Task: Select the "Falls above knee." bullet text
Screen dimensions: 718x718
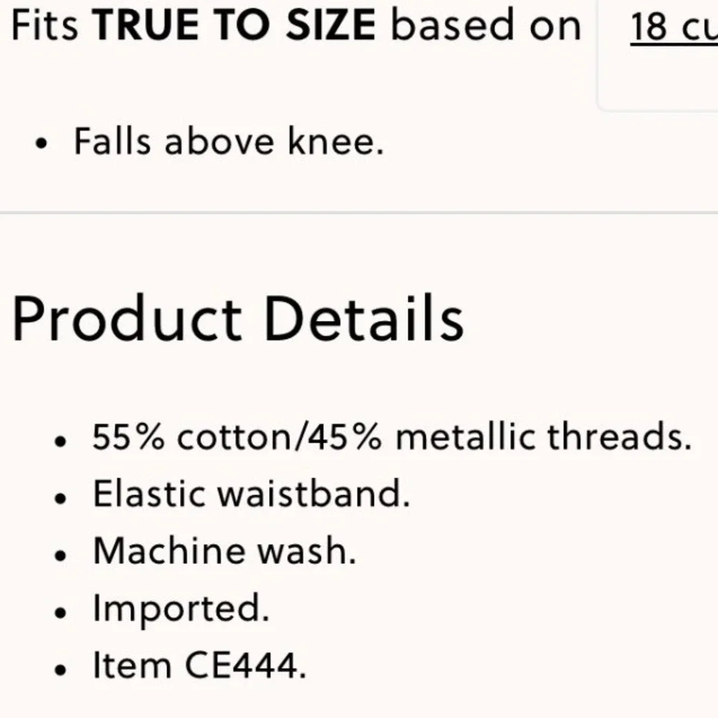Action: [228, 141]
